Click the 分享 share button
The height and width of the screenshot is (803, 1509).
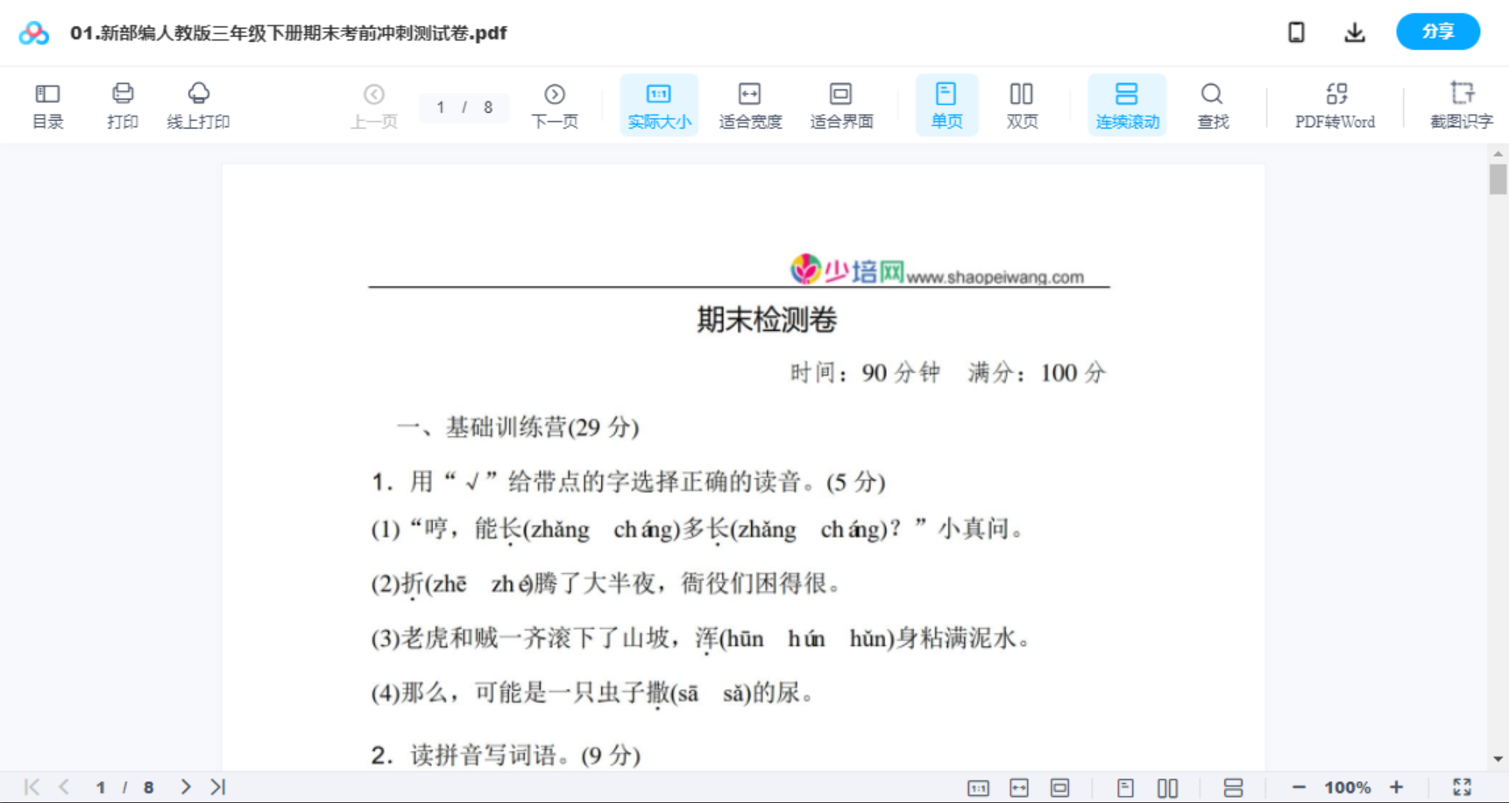pyautogui.click(x=1437, y=32)
